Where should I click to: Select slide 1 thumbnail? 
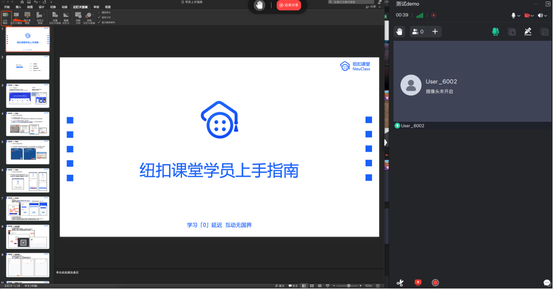tap(28, 39)
